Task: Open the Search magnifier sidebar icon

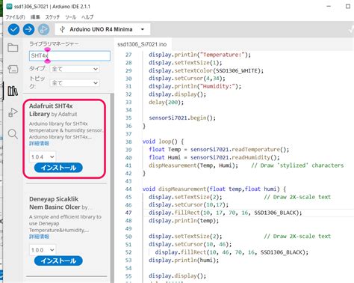Action: coord(13,134)
